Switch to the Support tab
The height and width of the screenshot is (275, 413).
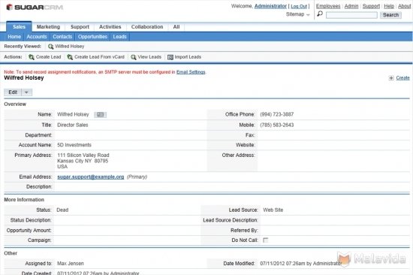click(x=80, y=27)
